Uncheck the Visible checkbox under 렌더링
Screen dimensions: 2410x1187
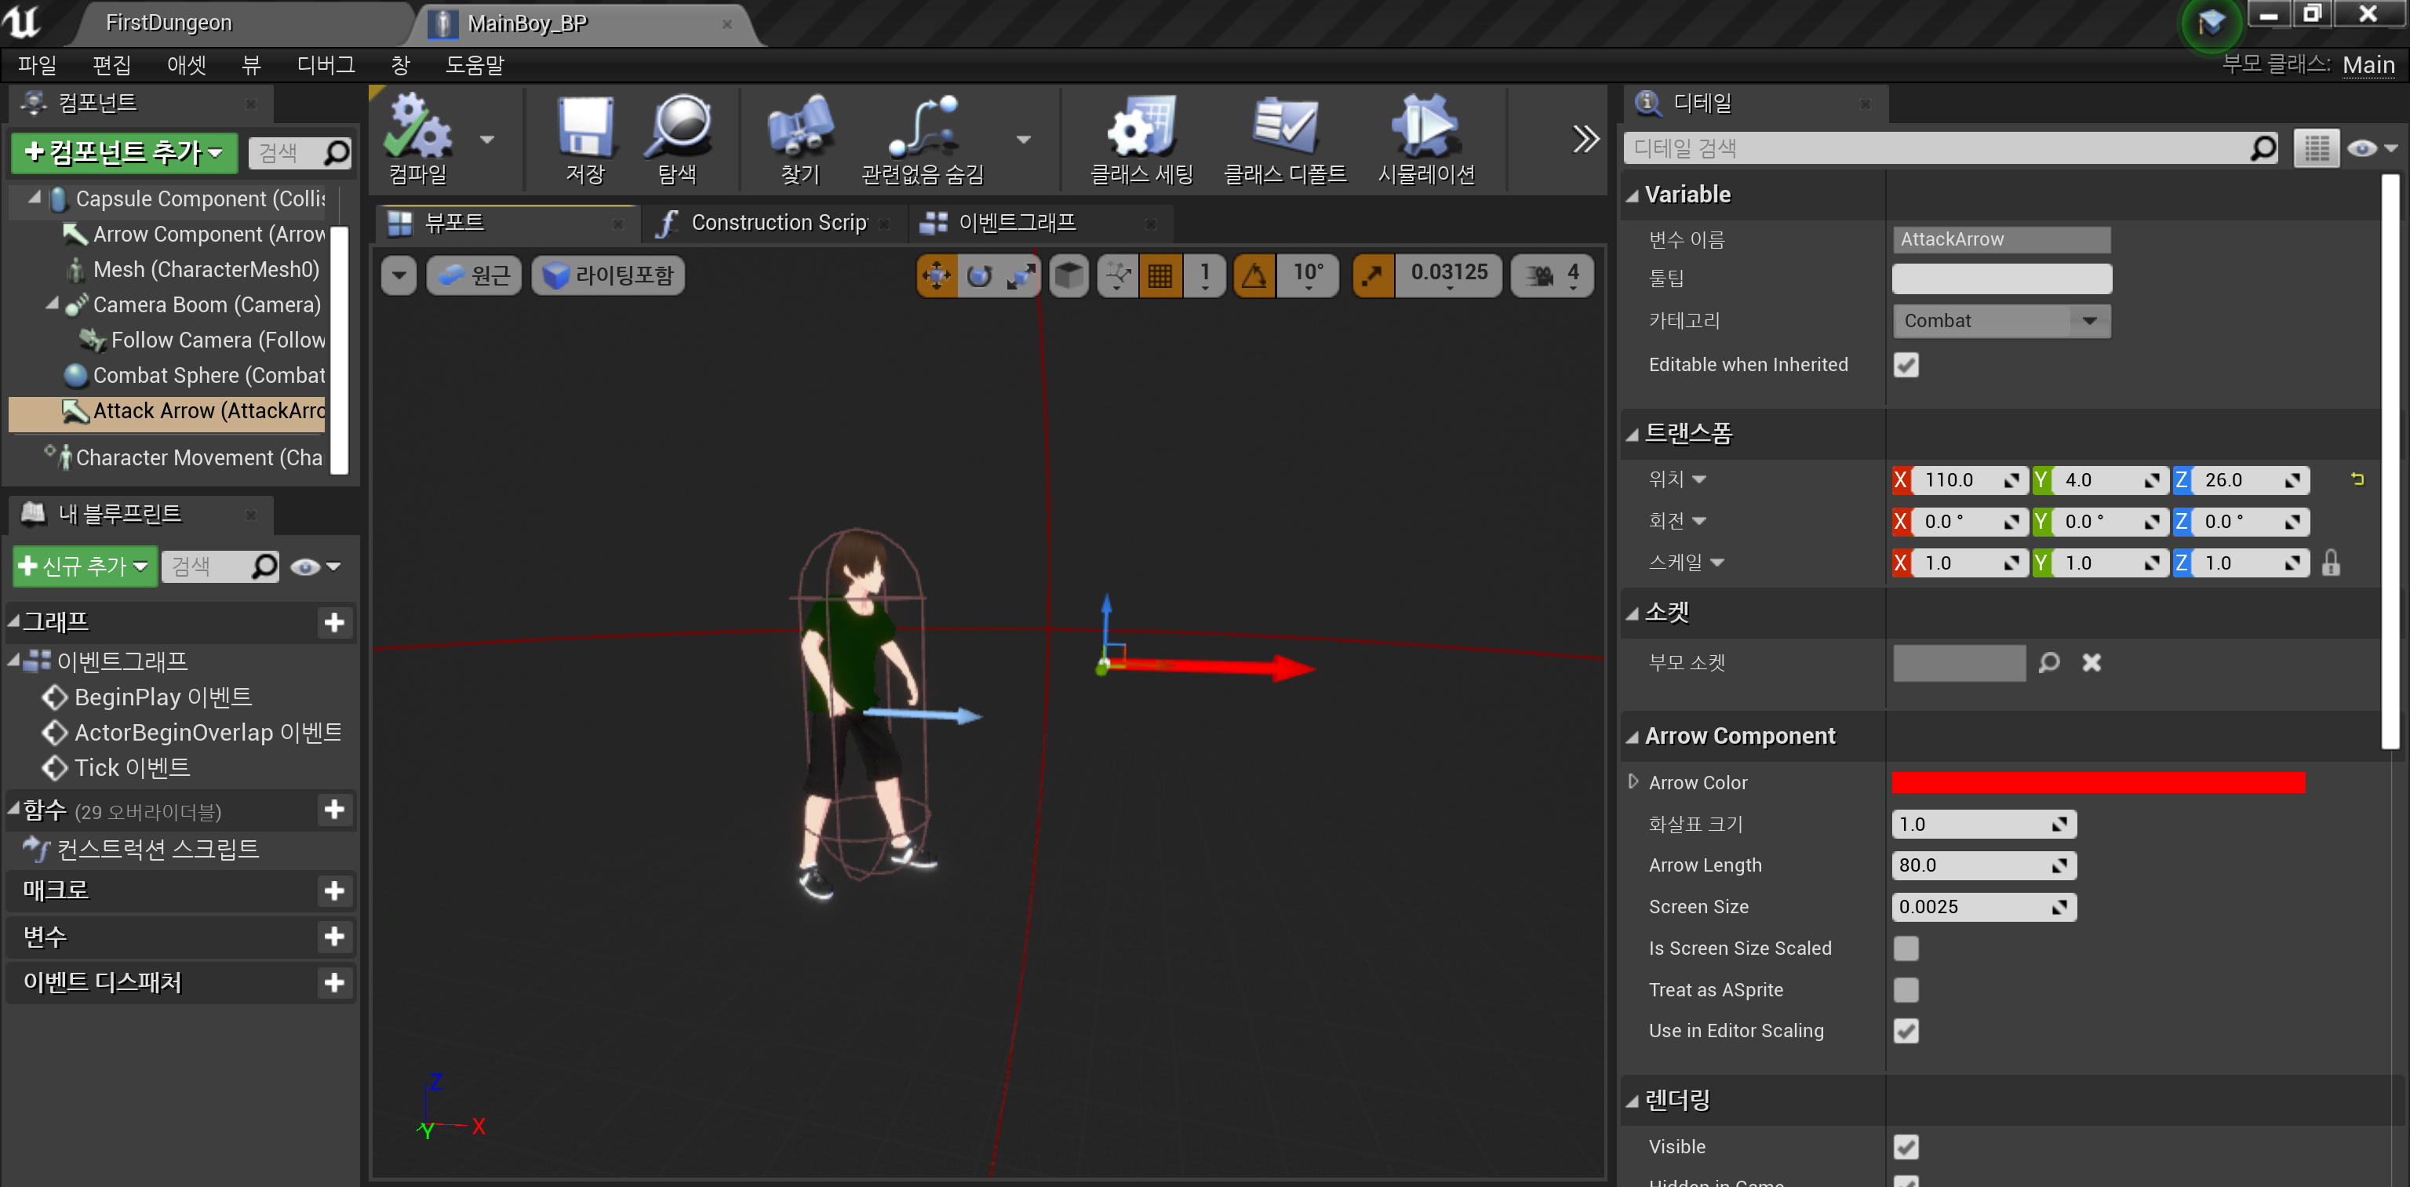click(1906, 1146)
